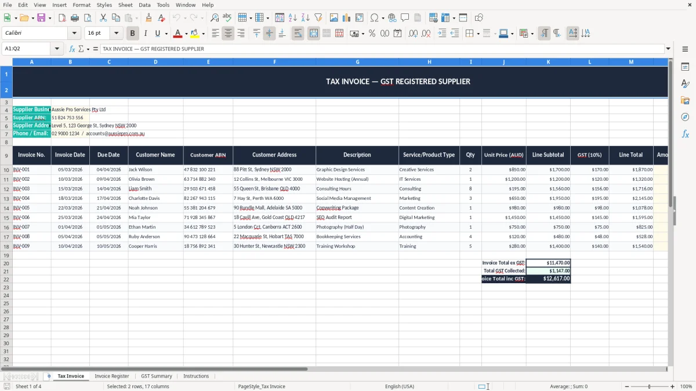Switch to the Instructions sheet tab

tap(196, 377)
